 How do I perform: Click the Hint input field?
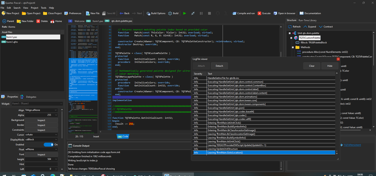(x=41, y=164)
